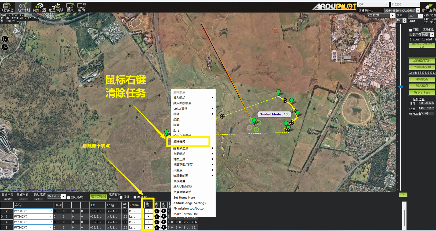This screenshot has width=436, height=231.
Task: Open the 帮助 help screen
Action: [x=81, y=7]
